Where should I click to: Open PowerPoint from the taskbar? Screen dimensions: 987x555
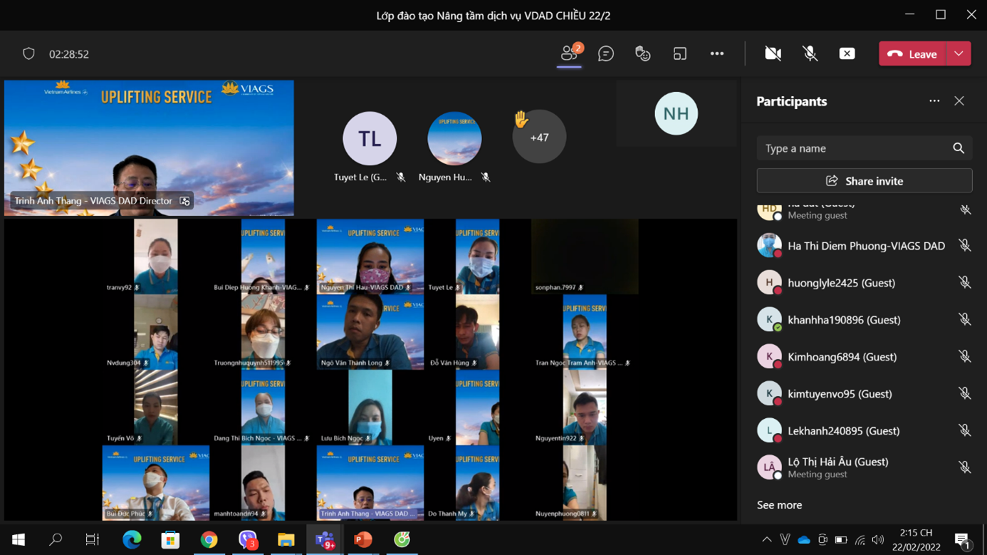363,540
